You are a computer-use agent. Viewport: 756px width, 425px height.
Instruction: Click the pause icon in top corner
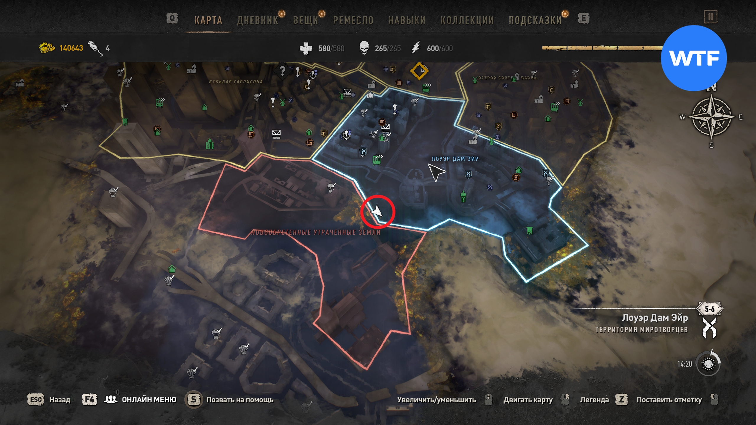711,17
